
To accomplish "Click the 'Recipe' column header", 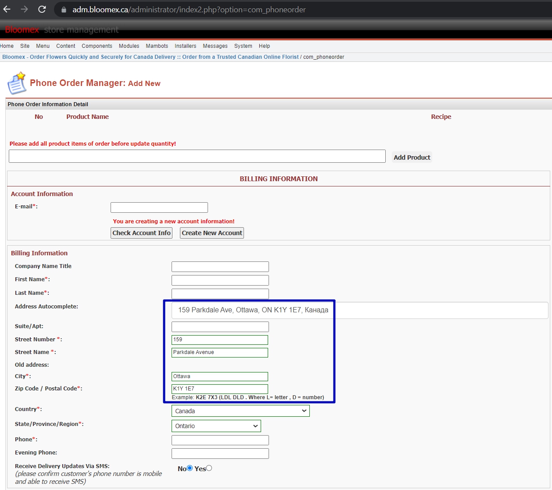I will tap(441, 117).
